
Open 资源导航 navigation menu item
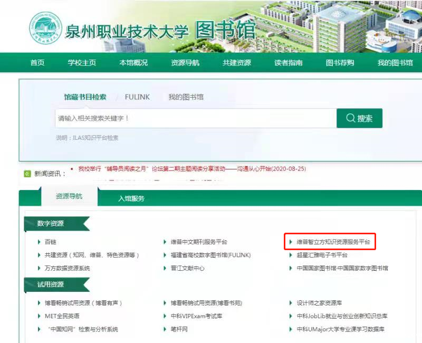click(x=185, y=63)
